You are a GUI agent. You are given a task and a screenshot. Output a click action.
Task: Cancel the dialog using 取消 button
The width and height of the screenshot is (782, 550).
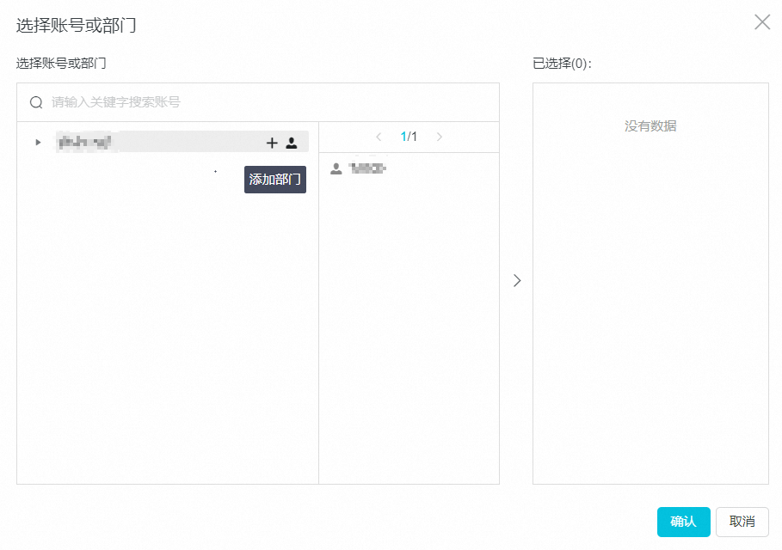click(741, 522)
